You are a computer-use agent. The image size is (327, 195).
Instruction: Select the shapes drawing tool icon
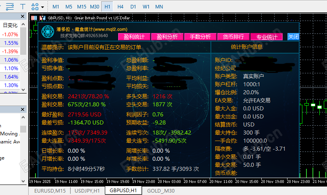35,7
